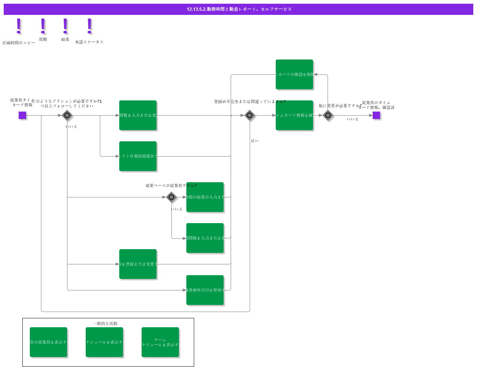Open the 従業員例外日付を管理 activity box

click(205, 290)
